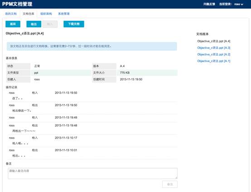Click the 操作记录 section heading
Viewport: 251px width, 192px height.
point(11,87)
